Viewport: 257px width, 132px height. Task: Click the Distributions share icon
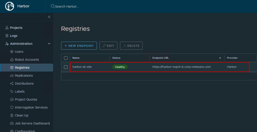[12, 83]
